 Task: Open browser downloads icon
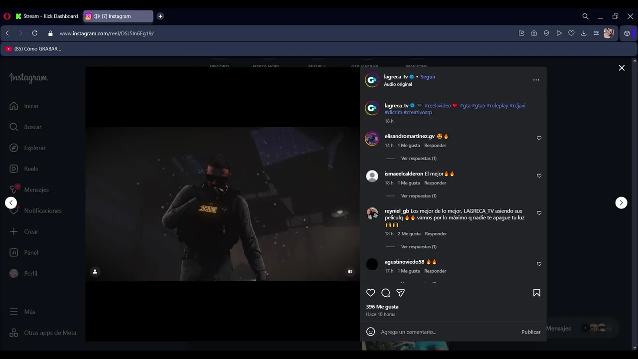[584, 33]
